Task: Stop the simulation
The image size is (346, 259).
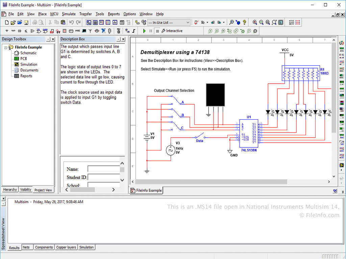Action: [x=157, y=31]
